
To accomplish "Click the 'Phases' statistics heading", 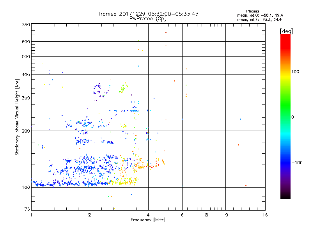I will click(252, 11).
